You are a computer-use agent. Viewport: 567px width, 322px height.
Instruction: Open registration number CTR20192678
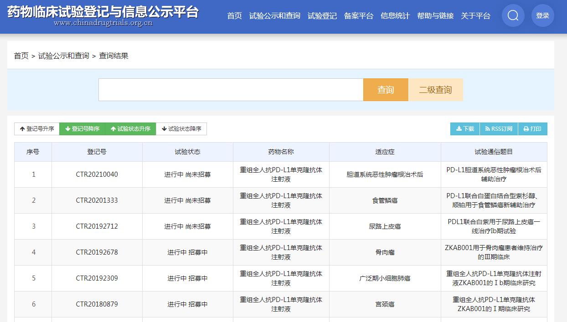coord(97,252)
